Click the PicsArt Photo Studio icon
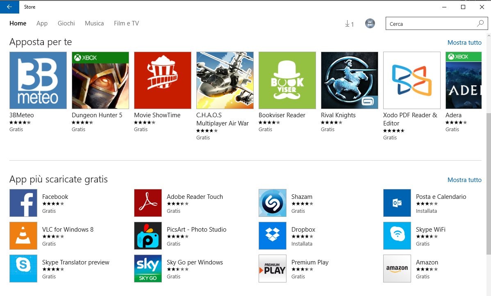 tap(148, 235)
